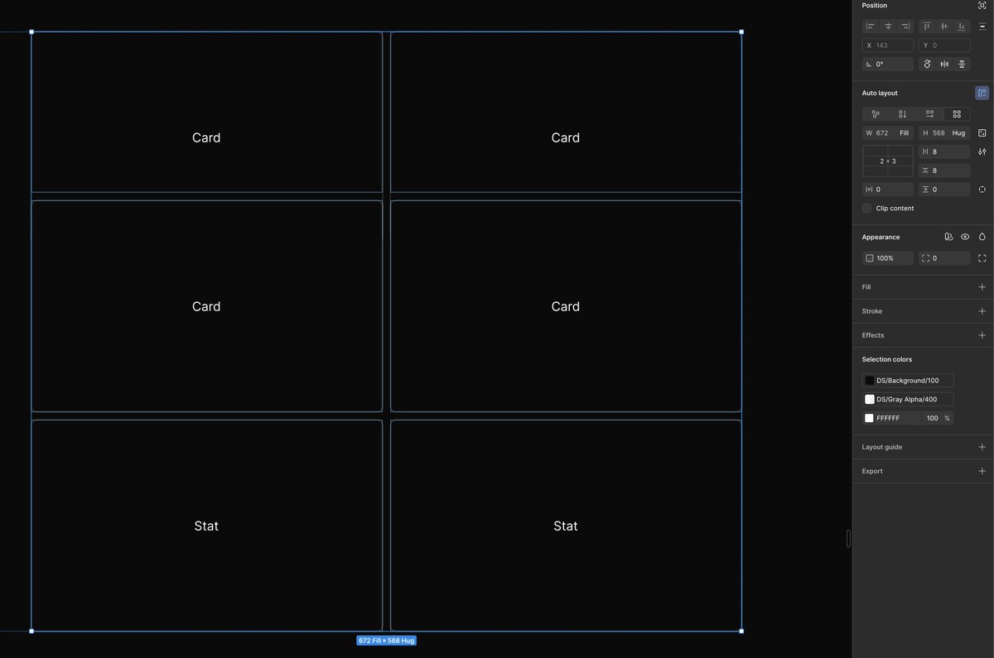Edit the horizontal gap value field
This screenshot has width=994, height=658.
944,152
